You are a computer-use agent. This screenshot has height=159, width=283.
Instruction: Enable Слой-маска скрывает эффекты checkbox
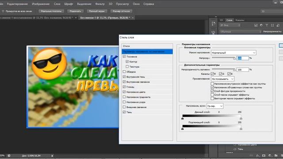[212, 95]
